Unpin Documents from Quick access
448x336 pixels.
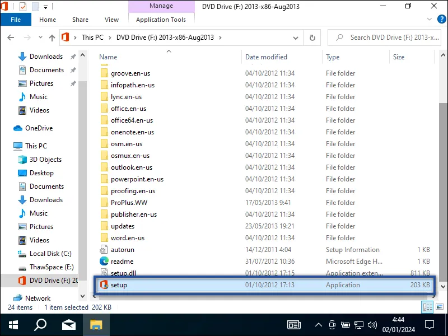[x=72, y=70]
